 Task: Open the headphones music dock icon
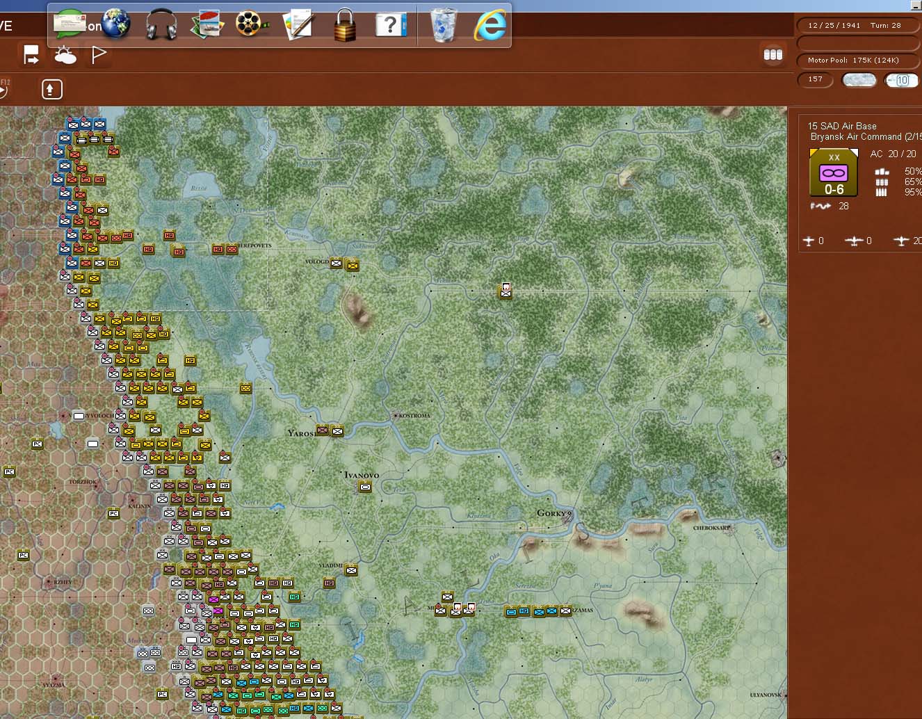click(161, 25)
